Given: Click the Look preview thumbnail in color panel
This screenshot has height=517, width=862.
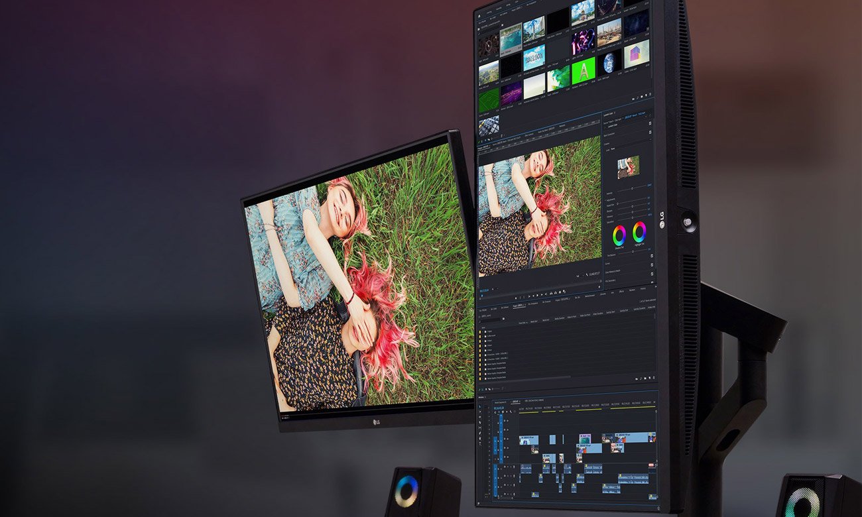Looking at the screenshot, I should tap(628, 166).
